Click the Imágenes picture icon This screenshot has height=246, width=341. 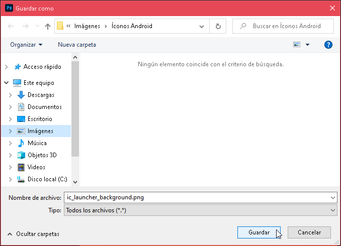click(21, 131)
